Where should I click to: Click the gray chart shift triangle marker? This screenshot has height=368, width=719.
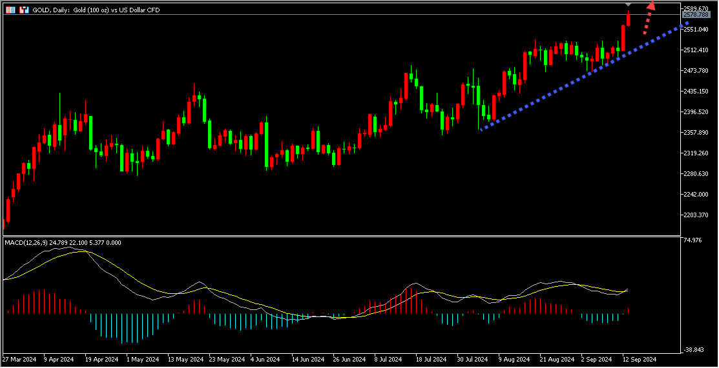(x=629, y=5)
